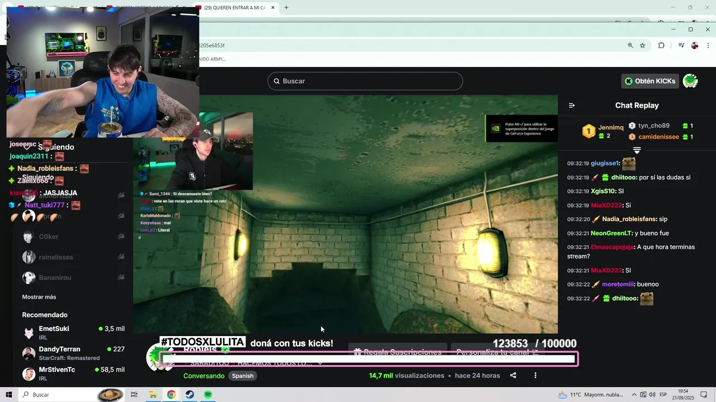This screenshot has height=402, width=716.
Task: Click the Obtén KICKs button
Action: (650, 81)
